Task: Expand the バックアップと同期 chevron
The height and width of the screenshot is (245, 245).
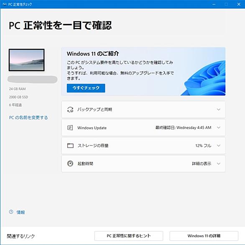Action: tap(219, 110)
